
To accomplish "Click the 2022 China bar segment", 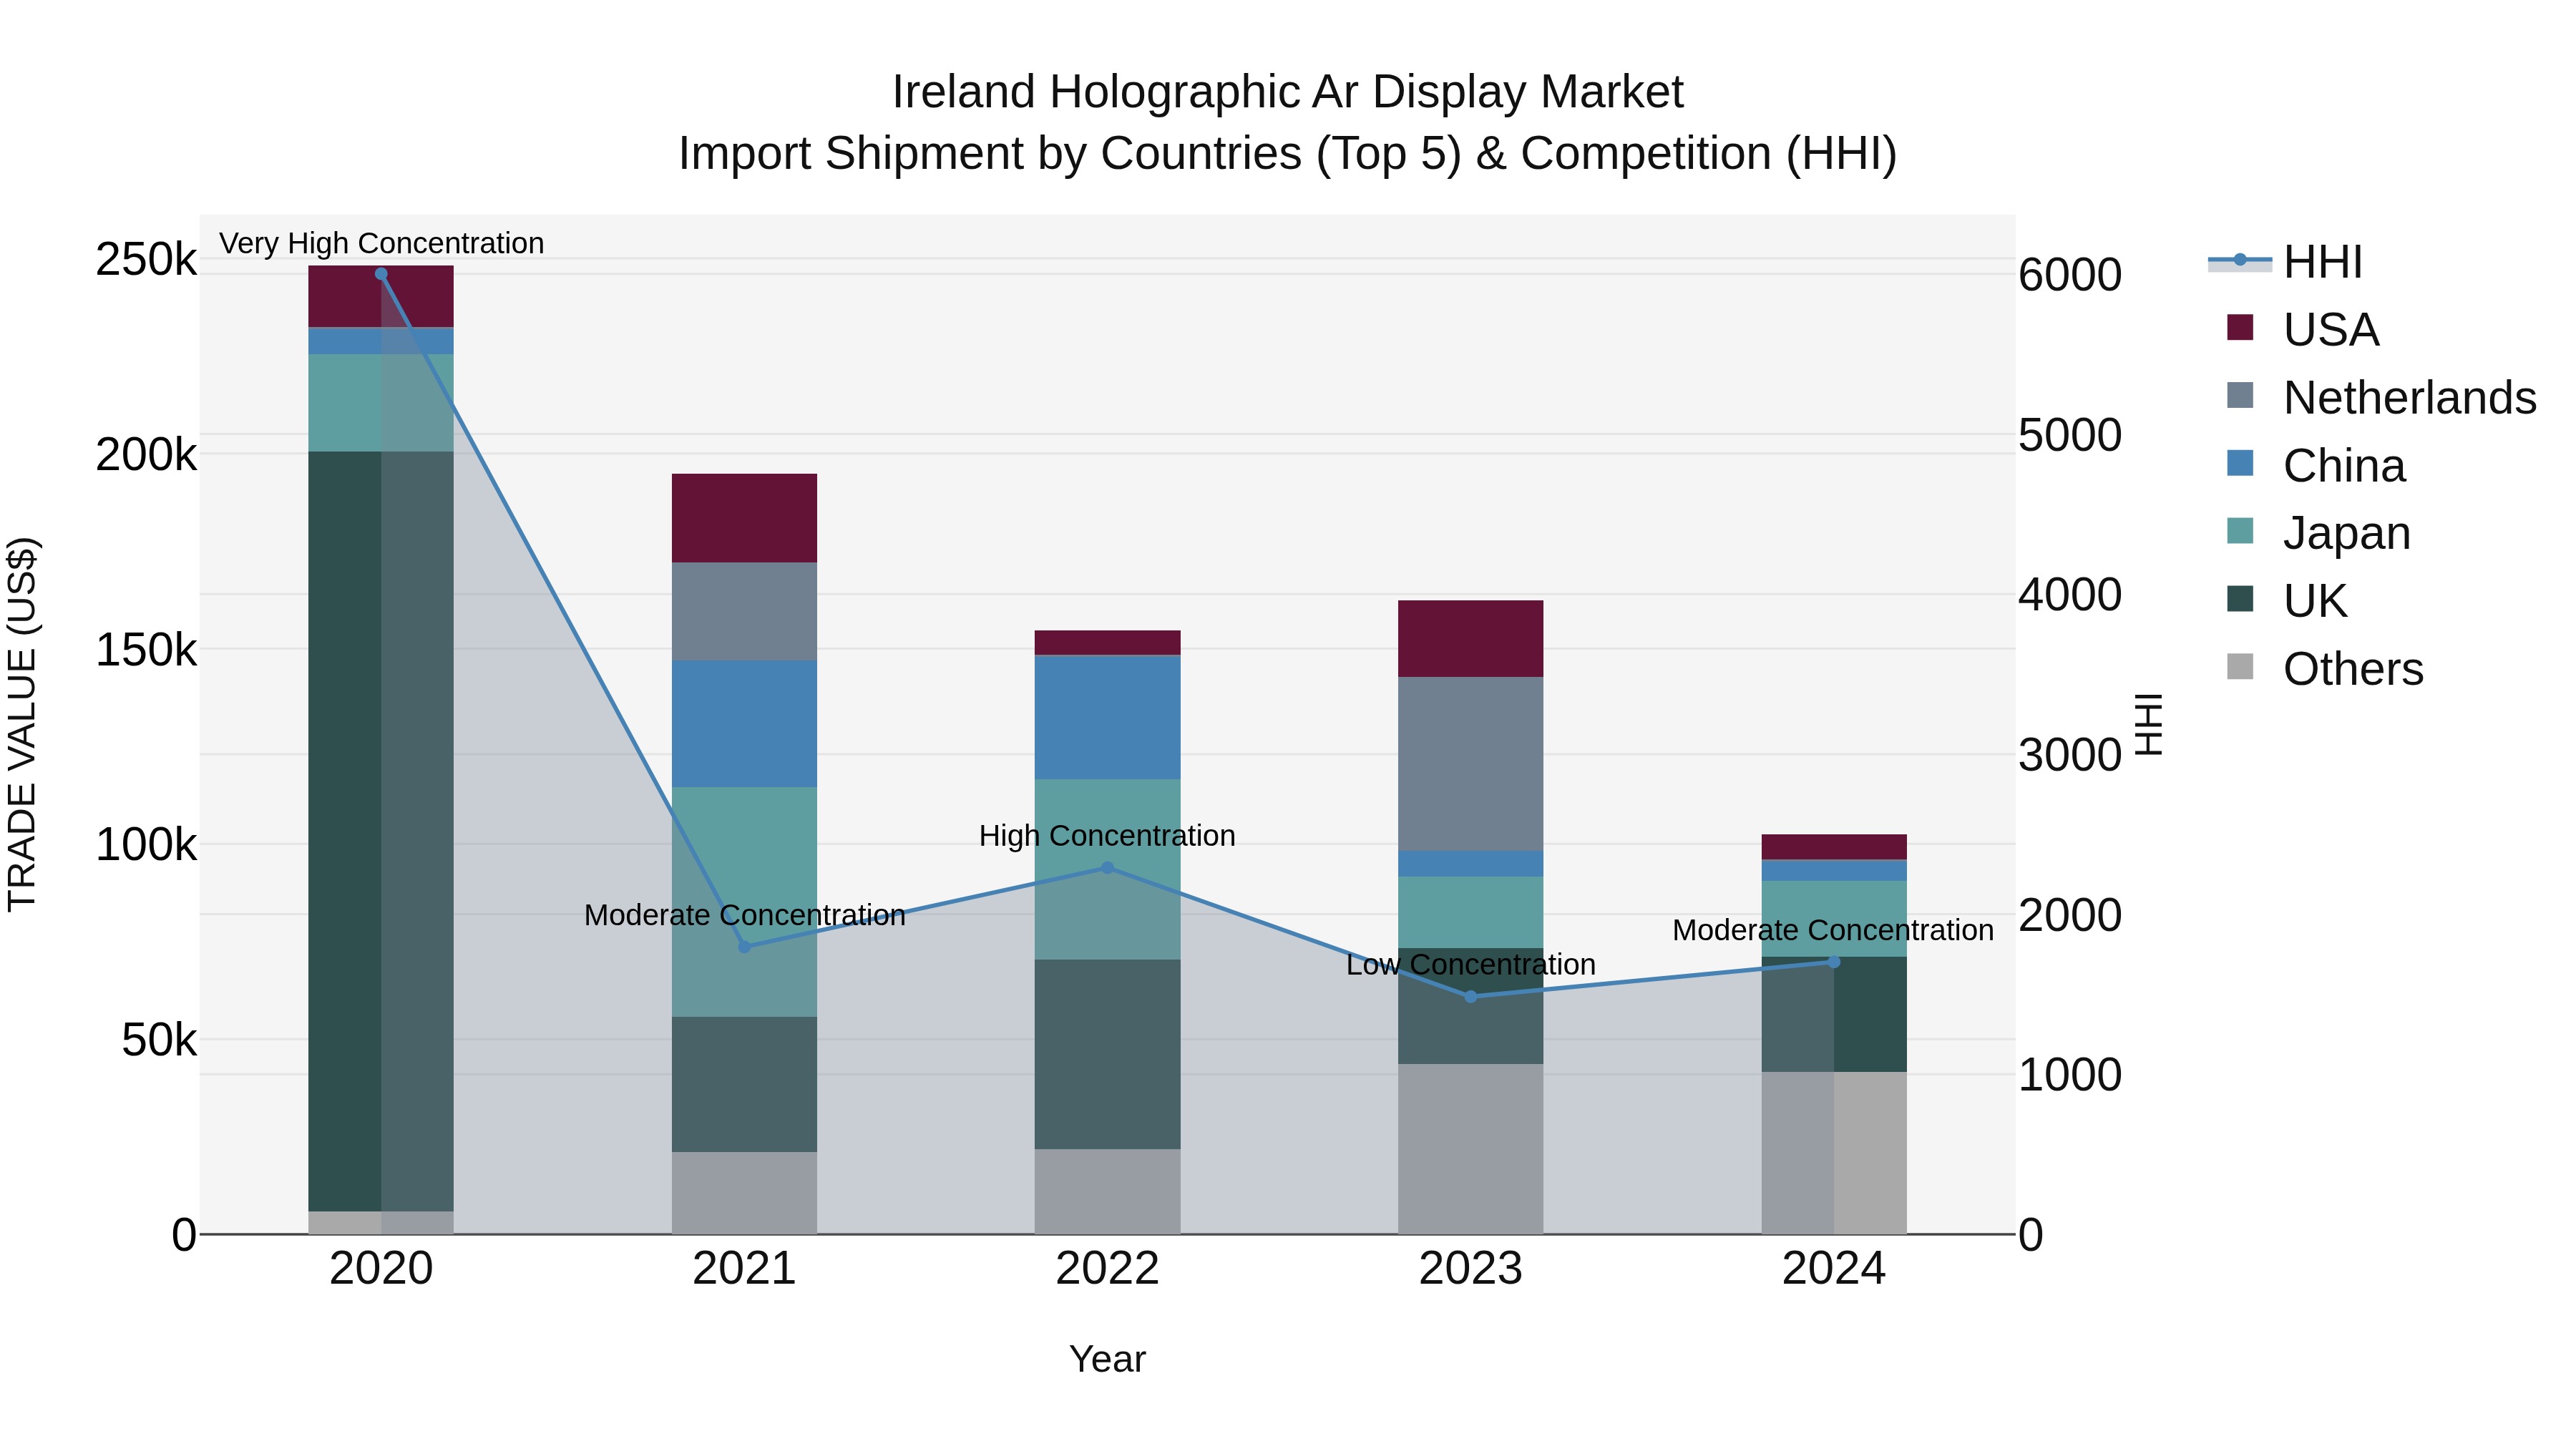I will coord(1107,717).
